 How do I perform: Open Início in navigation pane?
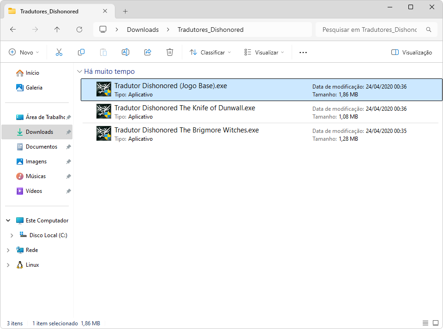point(28,73)
